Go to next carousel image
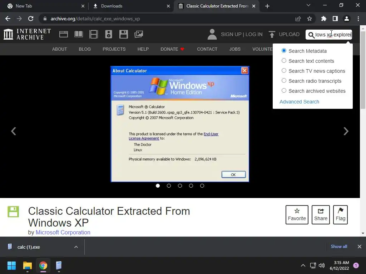 (346, 131)
